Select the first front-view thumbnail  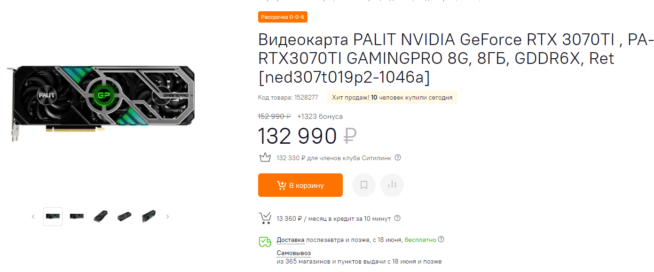[53, 217]
